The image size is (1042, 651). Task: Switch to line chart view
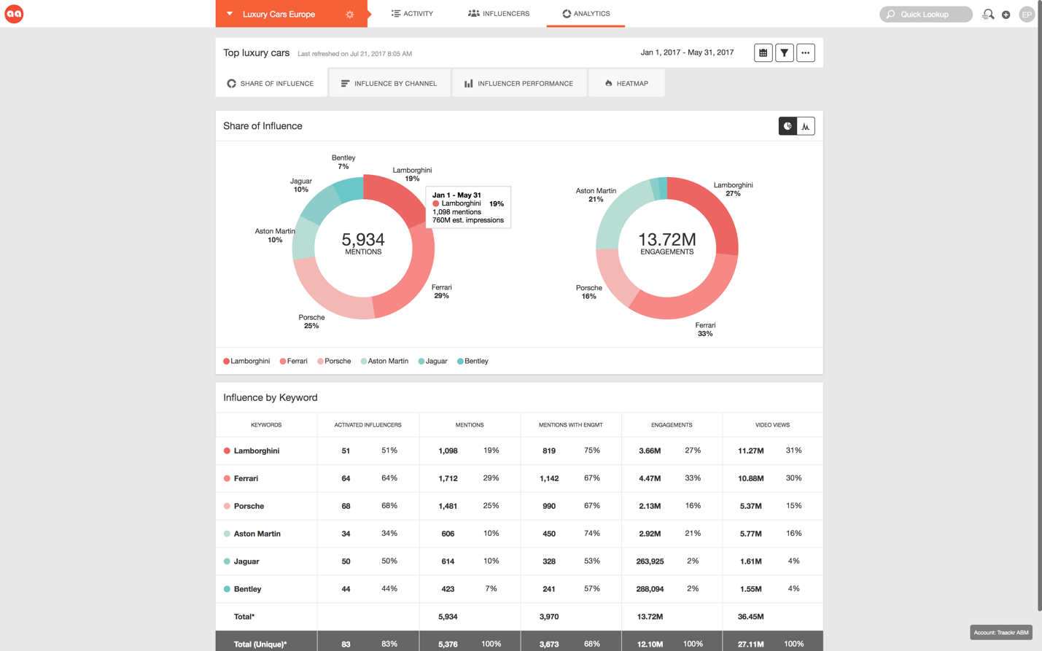click(805, 126)
